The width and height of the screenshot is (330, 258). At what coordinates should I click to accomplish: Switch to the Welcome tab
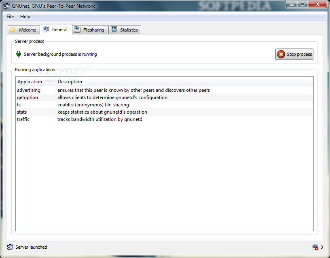[24, 30]
